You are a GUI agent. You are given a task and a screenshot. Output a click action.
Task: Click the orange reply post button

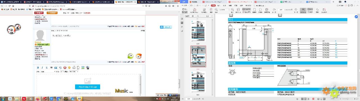(x=52, y=13)
